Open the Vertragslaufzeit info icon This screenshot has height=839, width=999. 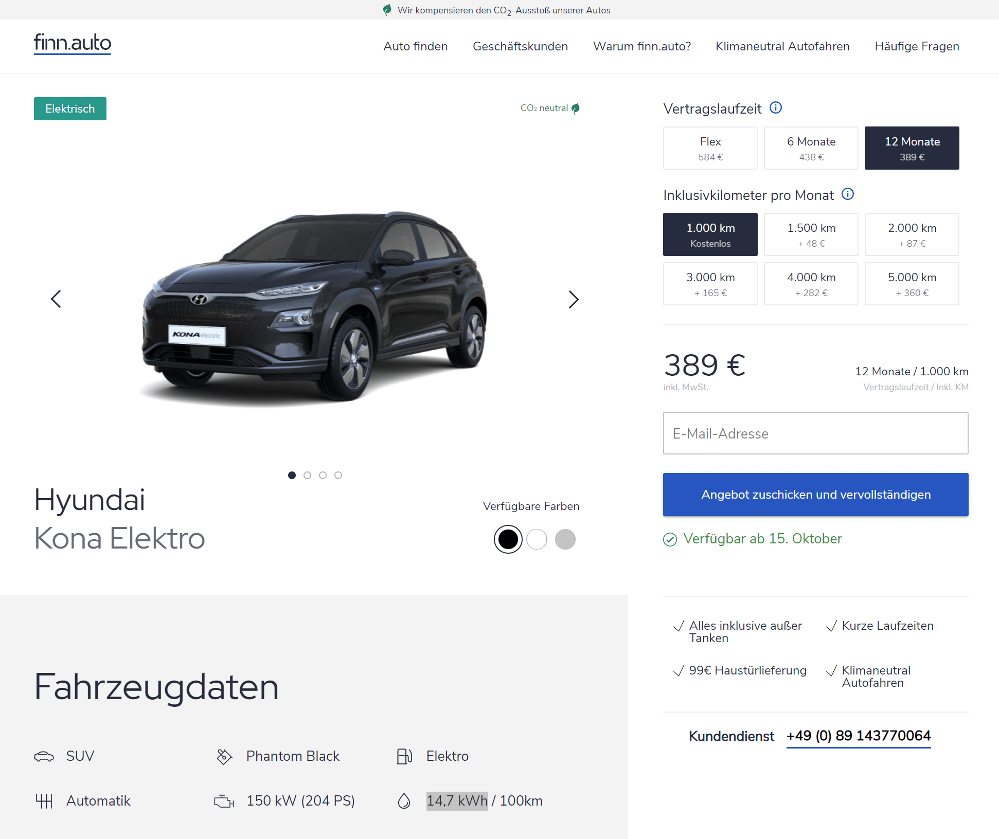[775, 107]
